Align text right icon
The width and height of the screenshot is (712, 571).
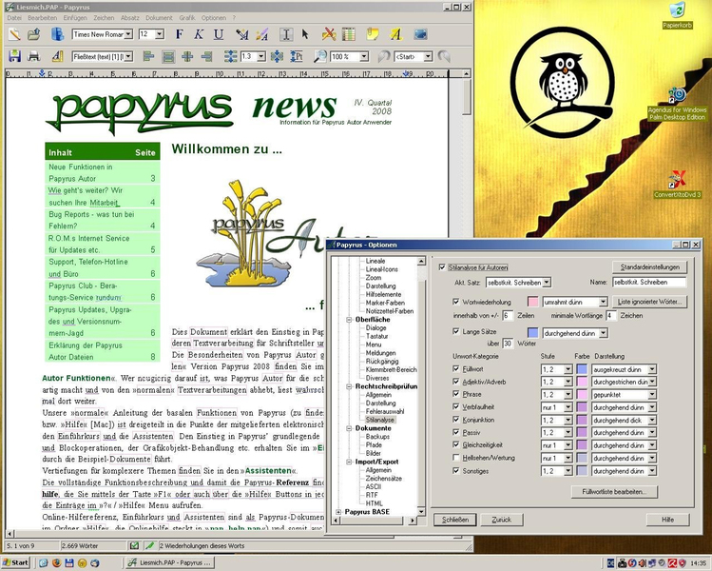pos(206,56)
